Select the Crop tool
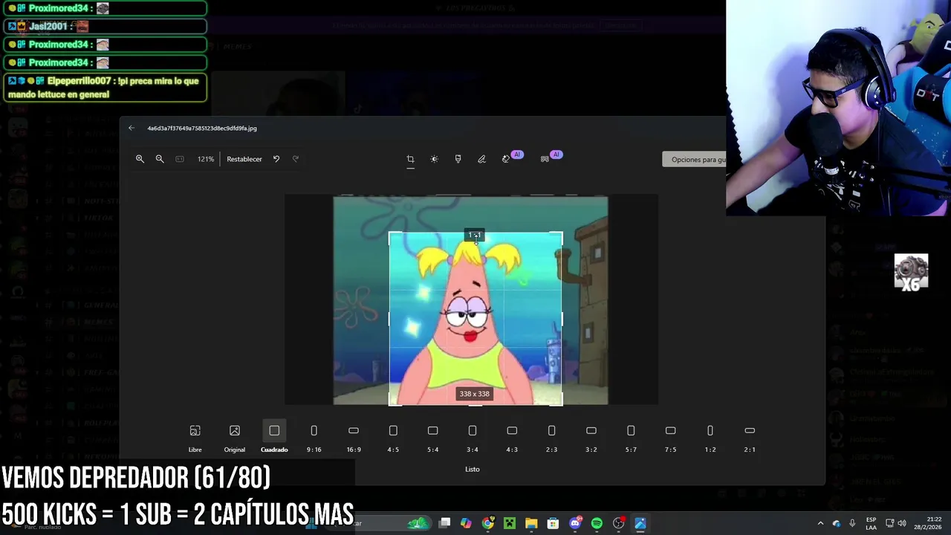 (x=410, y=159)
